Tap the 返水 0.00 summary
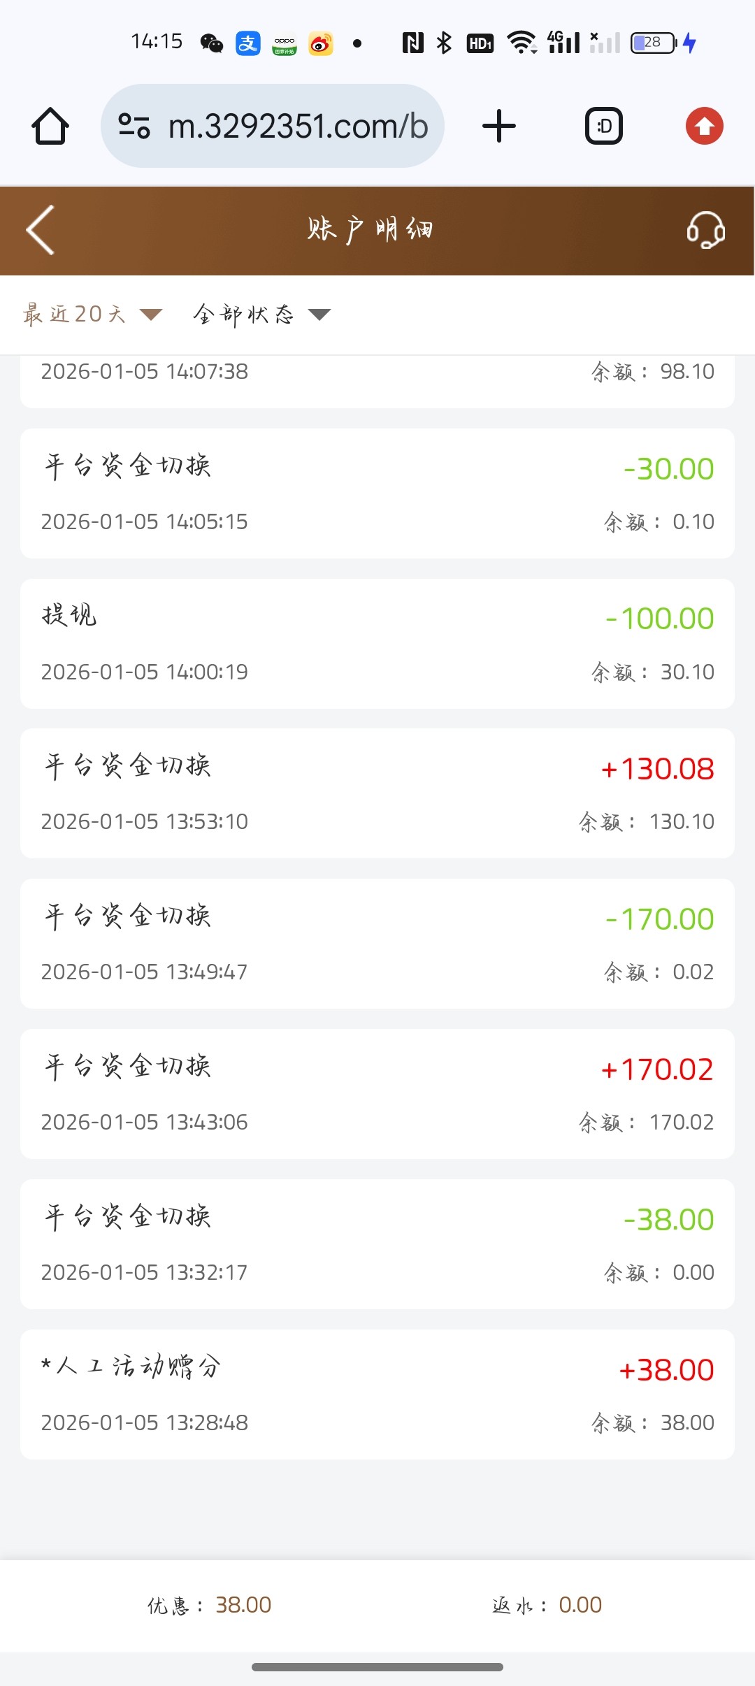The width and height of the screenshot is (755, 1686). click(x=547, y=1605)
